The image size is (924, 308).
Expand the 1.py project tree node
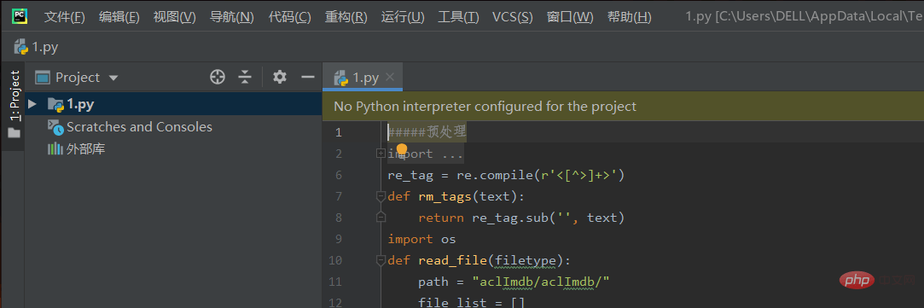click(33, 104)
